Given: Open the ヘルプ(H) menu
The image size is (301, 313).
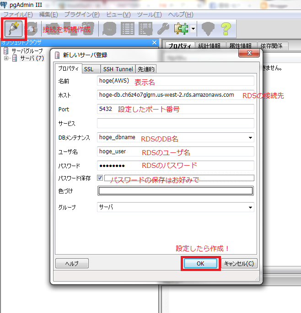Looking at the screenshot, I should [181, 15].
